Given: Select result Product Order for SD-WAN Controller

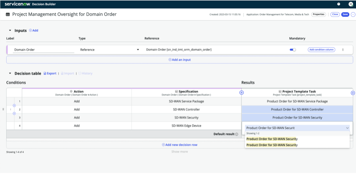Looking at the screenshot, I should 297,110.
